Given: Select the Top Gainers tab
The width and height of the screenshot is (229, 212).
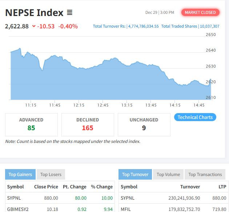Looking at the screenshot, I should point(20,174).
